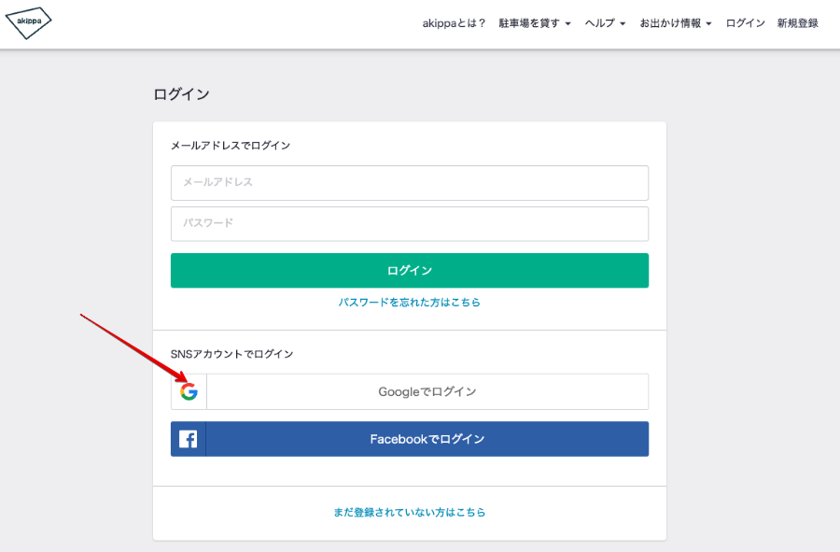This screenshot has width=840, height=552.
Task: Click the akippa logo
Action: [28, 22]
